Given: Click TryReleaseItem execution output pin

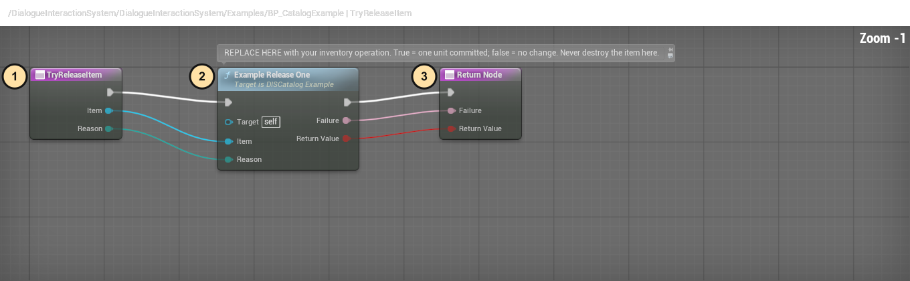Looking at the screenshot, I should (x=111, y=92).
